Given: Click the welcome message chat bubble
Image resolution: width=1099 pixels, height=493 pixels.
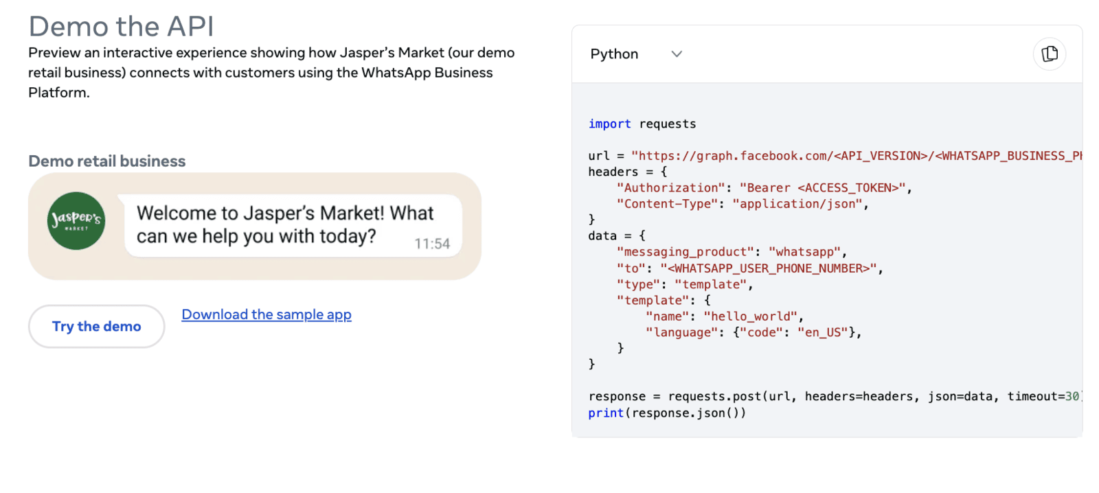Looking at the screenshot, I should [293, 225].
